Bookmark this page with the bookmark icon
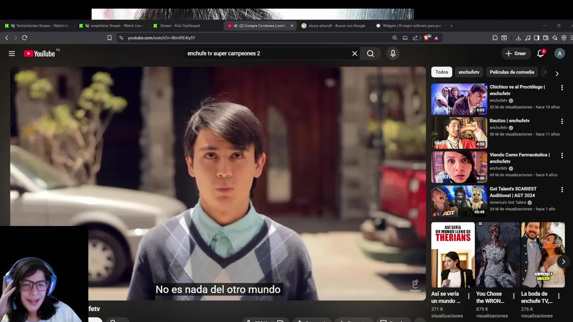The width and height of the screenshot is (573, 322). 109,38
